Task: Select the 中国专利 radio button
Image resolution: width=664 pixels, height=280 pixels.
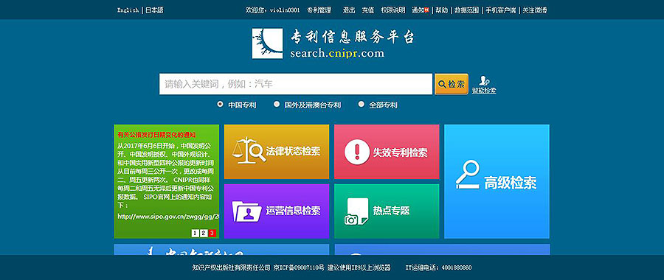Action: 220,104
